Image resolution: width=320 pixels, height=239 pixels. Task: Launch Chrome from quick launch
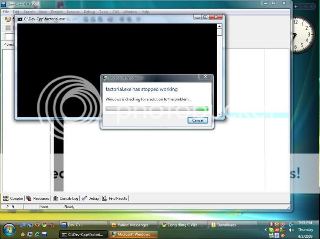(x=44, y=225)
